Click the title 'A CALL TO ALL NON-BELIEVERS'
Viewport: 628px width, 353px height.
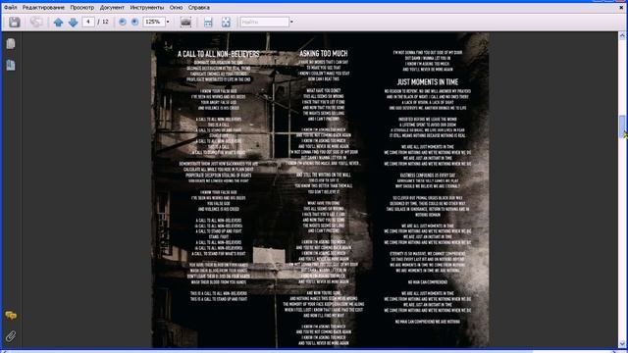click(218, 54)
